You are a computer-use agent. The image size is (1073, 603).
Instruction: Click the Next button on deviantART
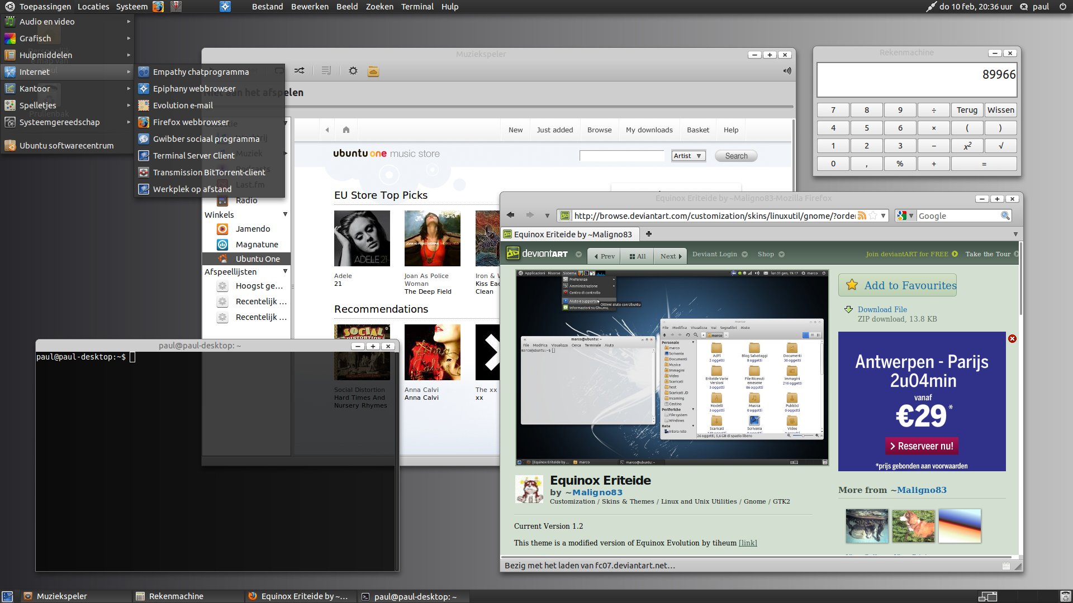click(x=671, y=256)
